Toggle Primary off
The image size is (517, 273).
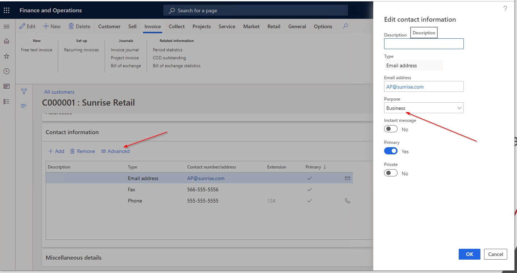tap(391, 151)
